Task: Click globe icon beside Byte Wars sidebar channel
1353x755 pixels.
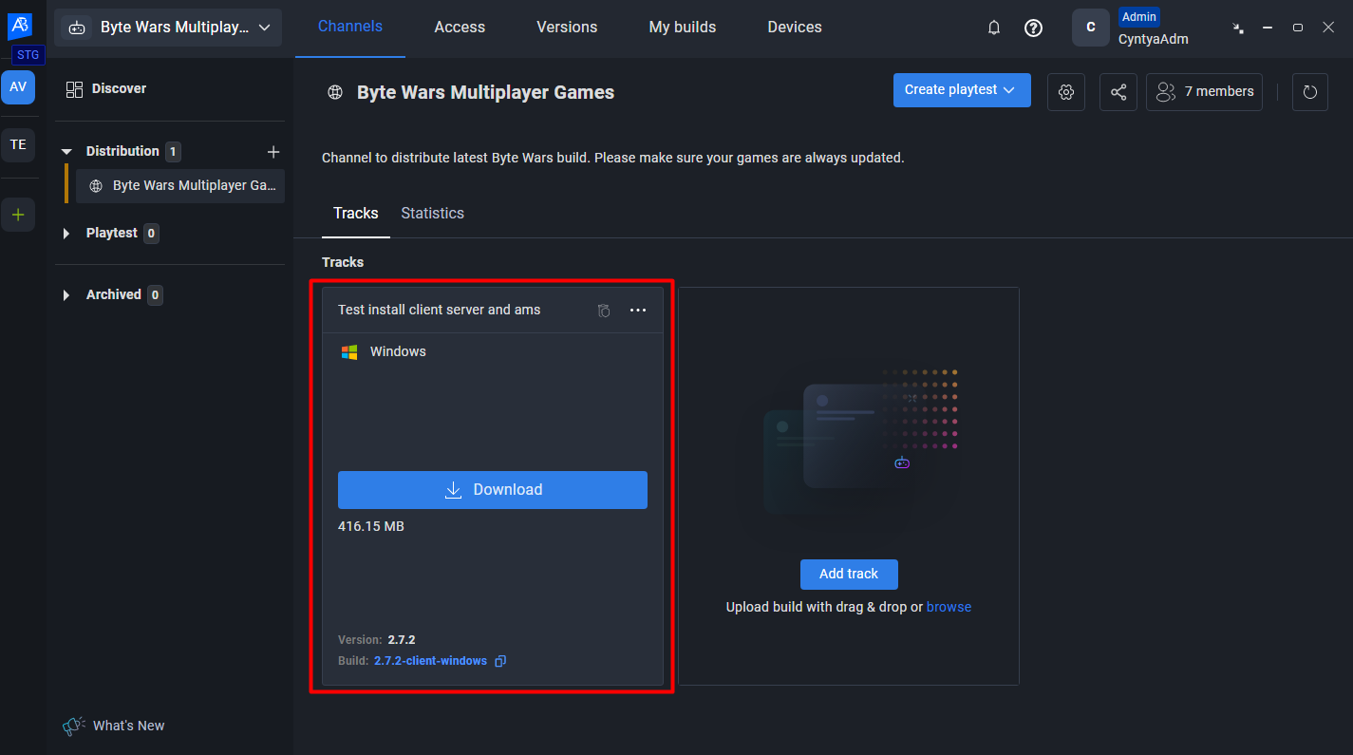Action: tap(96, 186)
